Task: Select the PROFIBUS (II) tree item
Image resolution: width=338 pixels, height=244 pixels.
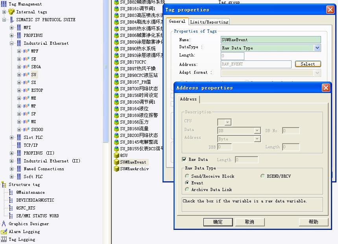Action: pyautogui.click(x=39, y=153)
